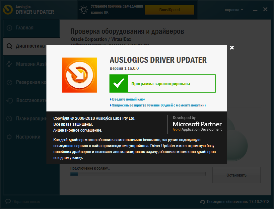Close the about dialog with the X
This screenshot has height=209, width=274.
point(232,48)
